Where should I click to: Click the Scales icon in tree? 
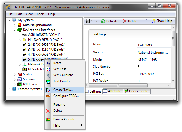pos(19,74)
